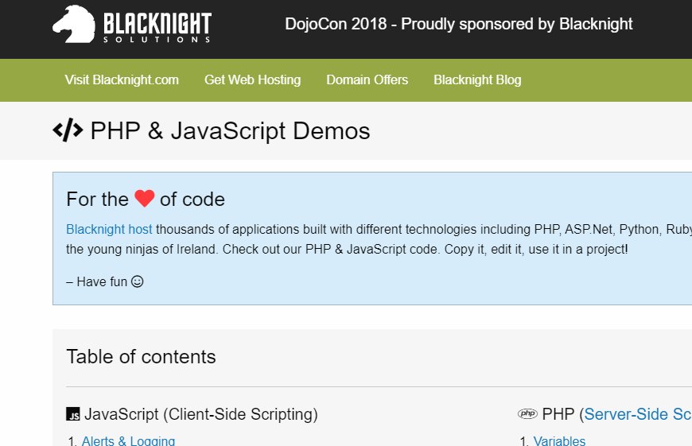
Task: Open Domain Offers menu item
Action: 367,80
